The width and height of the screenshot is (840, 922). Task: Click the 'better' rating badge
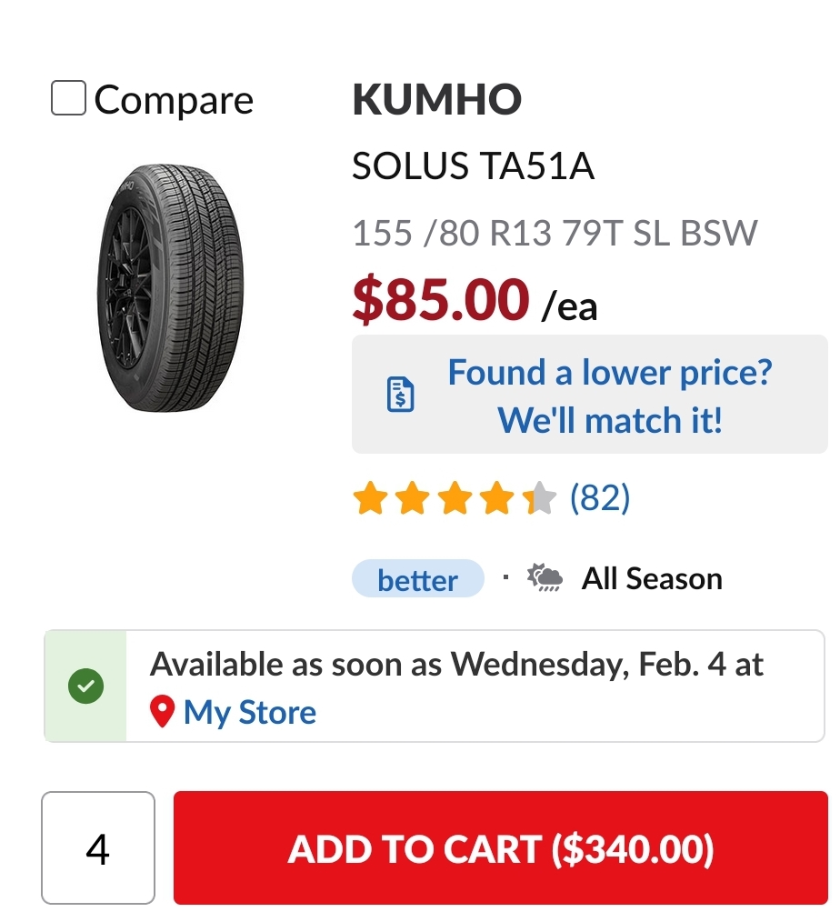point(417,579)
